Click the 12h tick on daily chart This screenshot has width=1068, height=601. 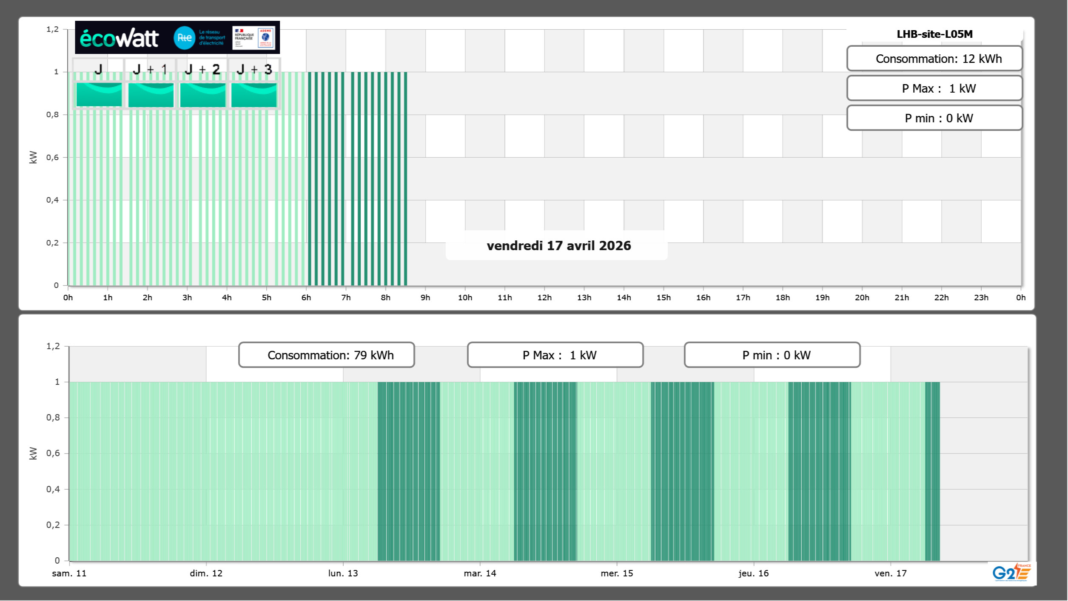coord(544,297)
